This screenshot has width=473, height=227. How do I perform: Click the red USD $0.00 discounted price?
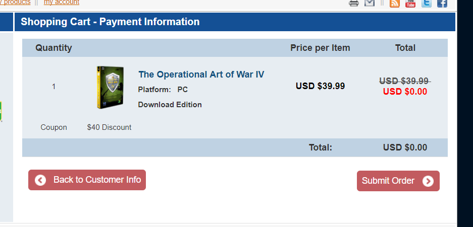(x=405, y=92)
